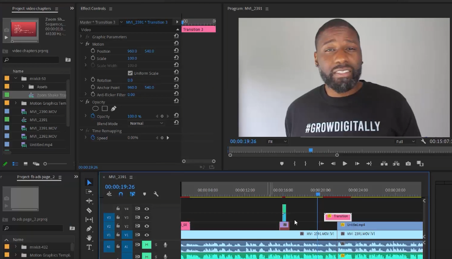
Task: Choose free draw bezier mask pen
Action: tap(114, 109)
